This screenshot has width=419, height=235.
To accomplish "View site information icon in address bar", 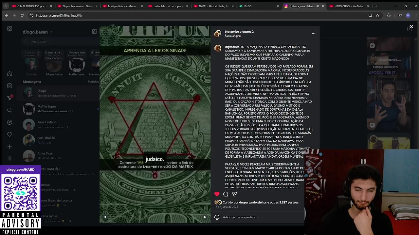I will (x=31, y=15).
